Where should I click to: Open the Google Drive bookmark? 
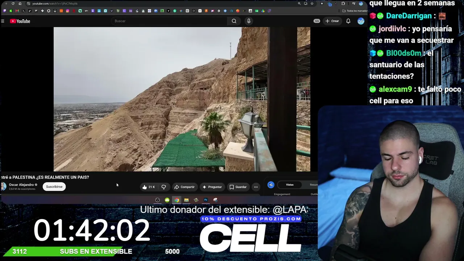point(263,11)
